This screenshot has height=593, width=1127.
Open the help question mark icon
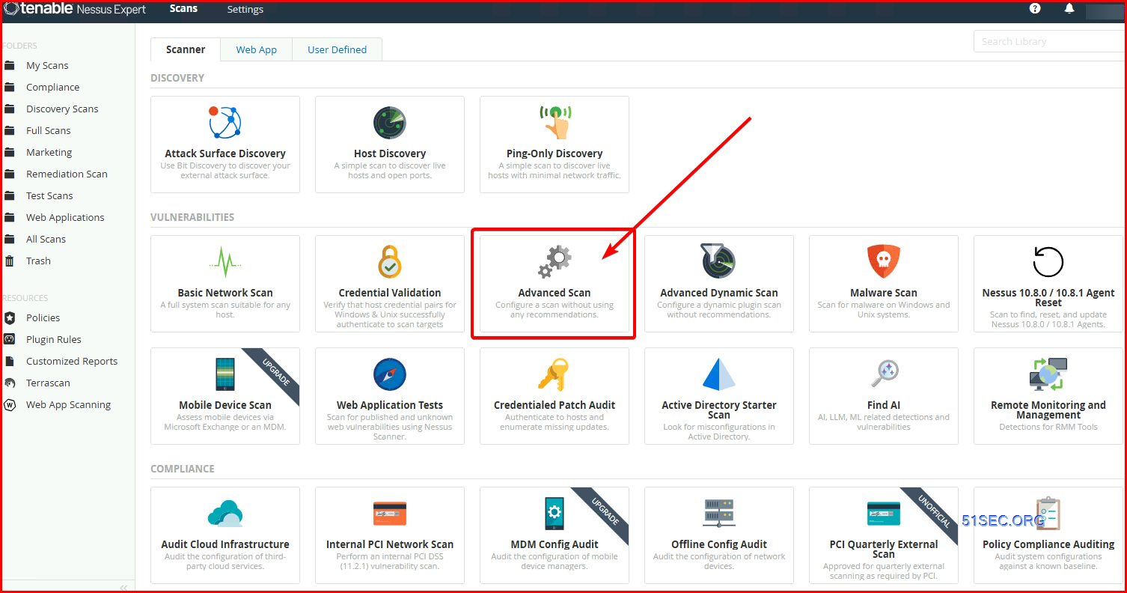[x=1035, y=8]
